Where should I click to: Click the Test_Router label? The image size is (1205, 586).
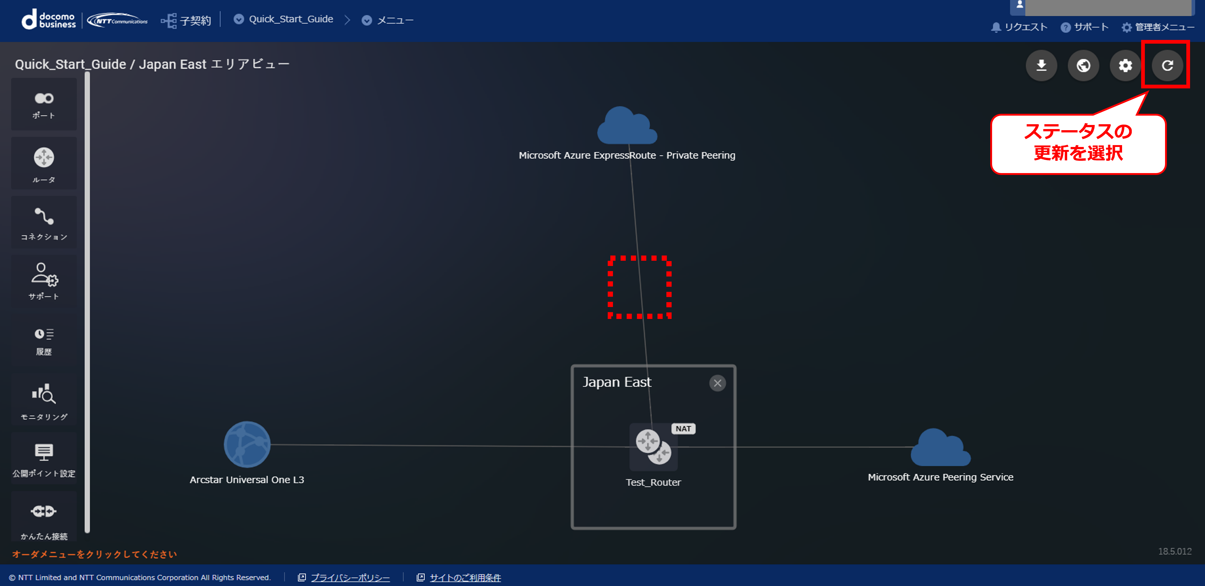point(654,482)
